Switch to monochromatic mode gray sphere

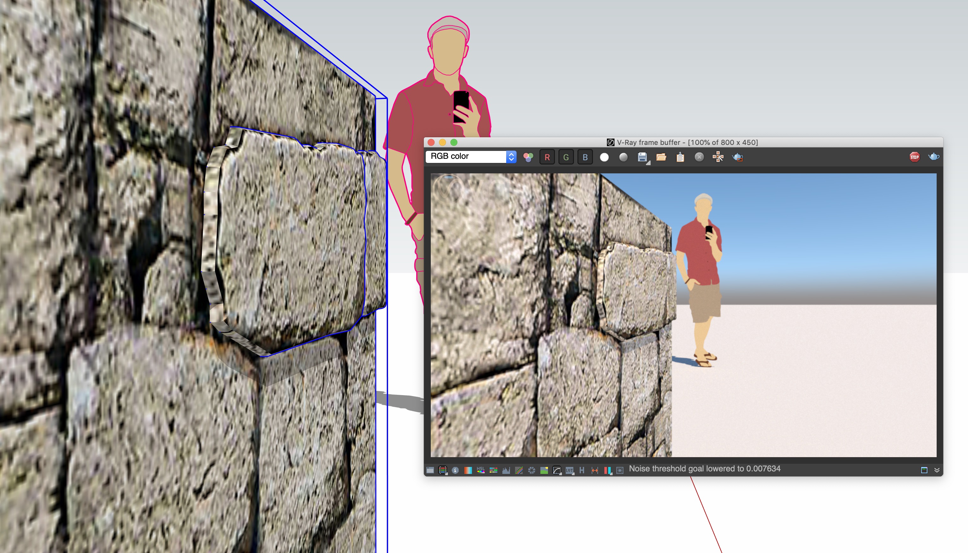(x=623, y=157)
